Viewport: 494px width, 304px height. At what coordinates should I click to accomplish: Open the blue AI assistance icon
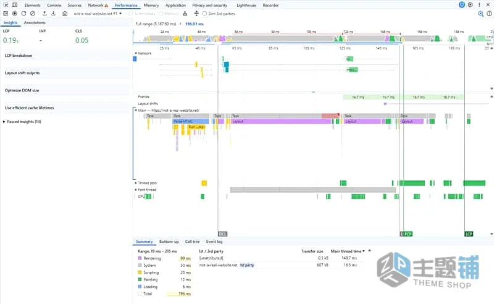point(461,5)
